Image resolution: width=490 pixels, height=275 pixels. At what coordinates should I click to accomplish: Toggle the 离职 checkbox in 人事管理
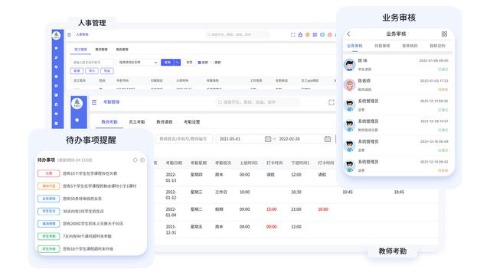(213, 63)
